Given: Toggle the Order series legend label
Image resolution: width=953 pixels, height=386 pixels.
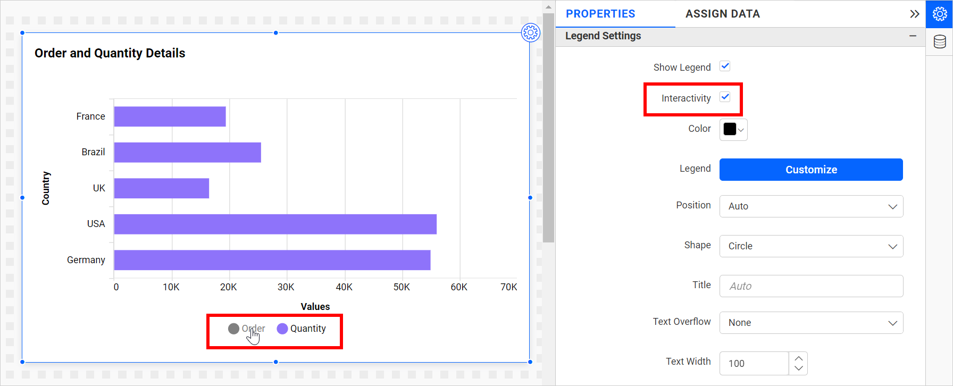Looking at the screenshot, I should coord(254,329).
